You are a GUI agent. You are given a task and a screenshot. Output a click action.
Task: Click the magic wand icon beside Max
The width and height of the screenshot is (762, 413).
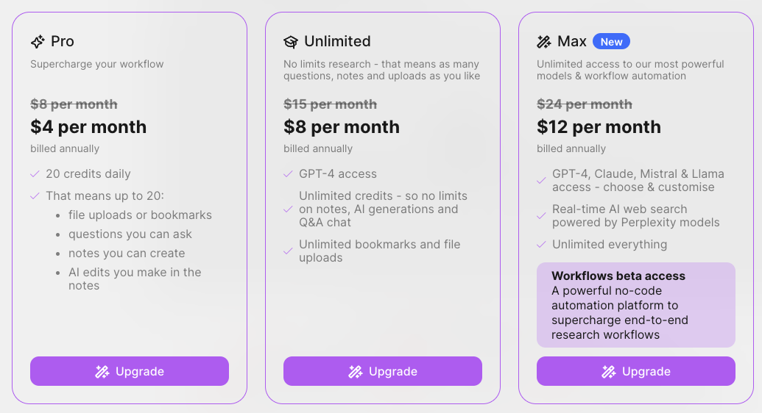pos(544,42)
